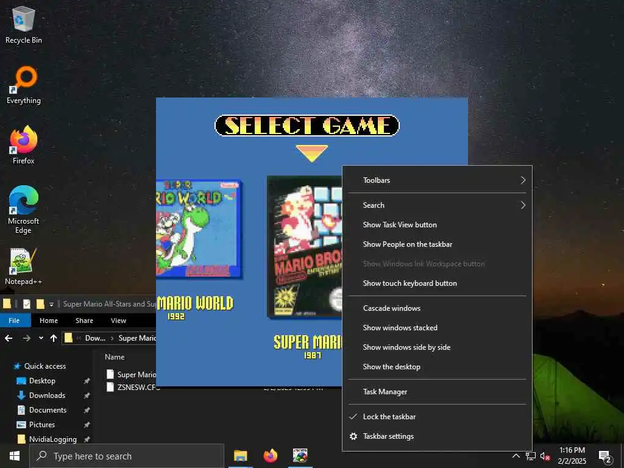Click the Properties checkmark icon in Explorer title bar
Image resolution: width=624 pixels, height=468 pixels.
(27, 304)
